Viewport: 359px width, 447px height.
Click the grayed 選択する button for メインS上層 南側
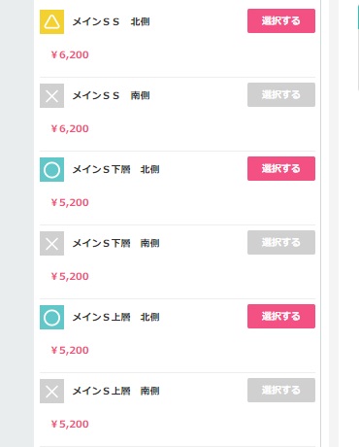coord(281,391)
